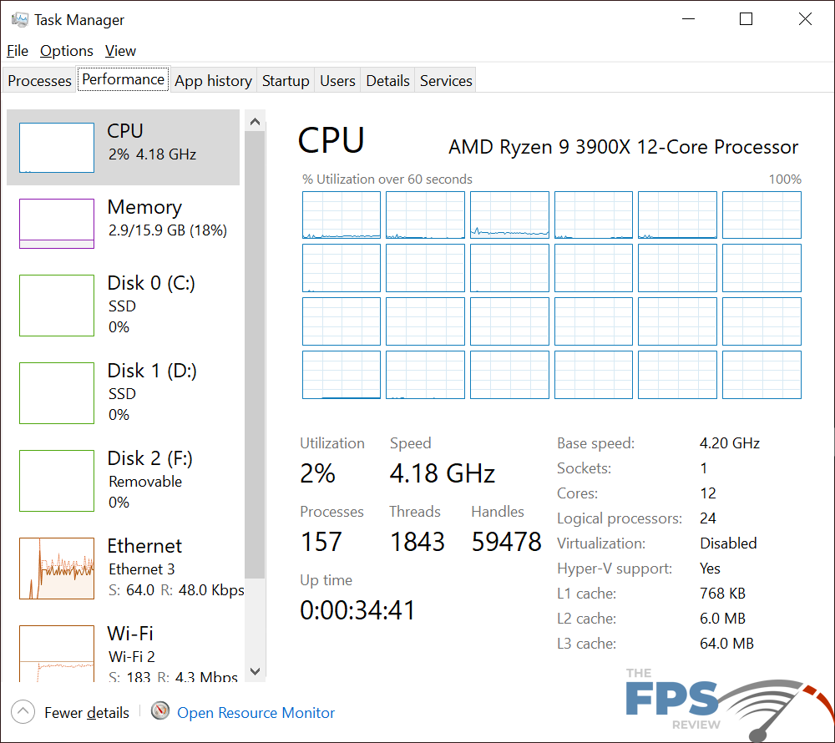
Task: Open the Details tab
Action: coord(387,80)
